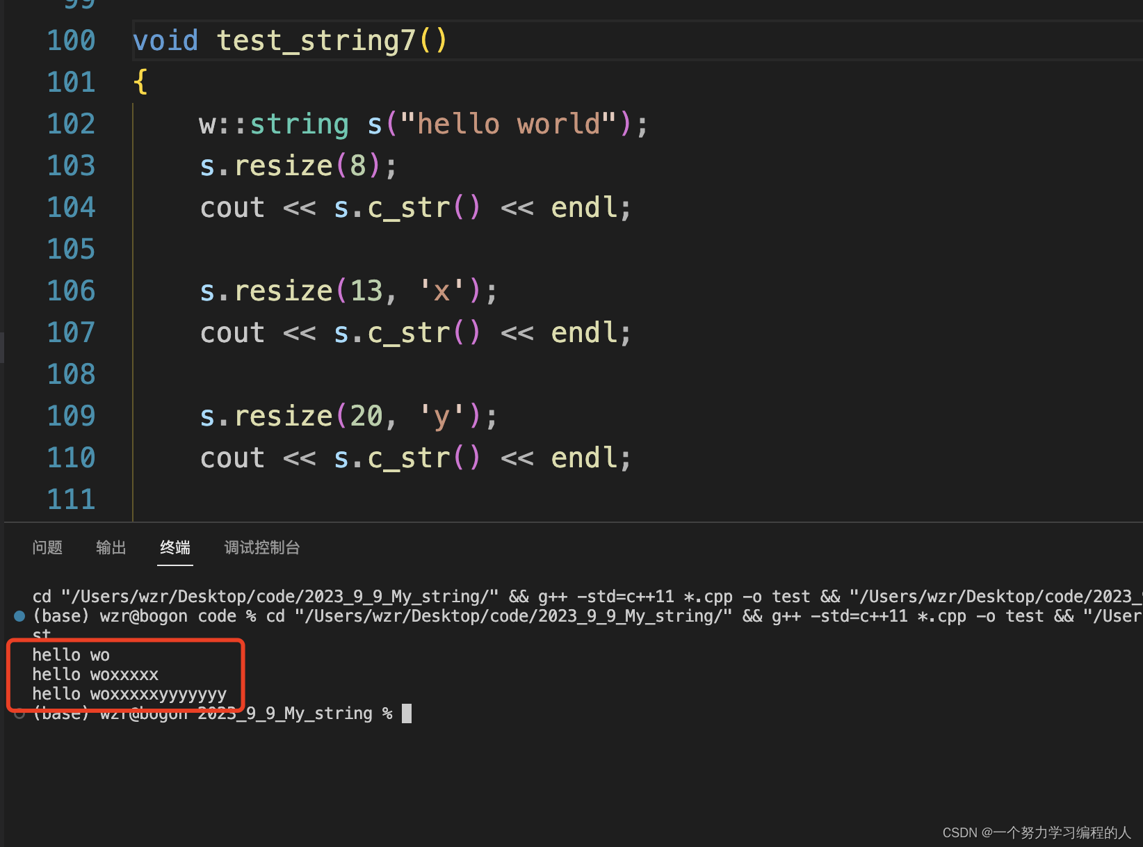This screenshot has height=847, width=1143.
Task: Click line number 111 in the gutter
Action: click(x=71, y=499)
